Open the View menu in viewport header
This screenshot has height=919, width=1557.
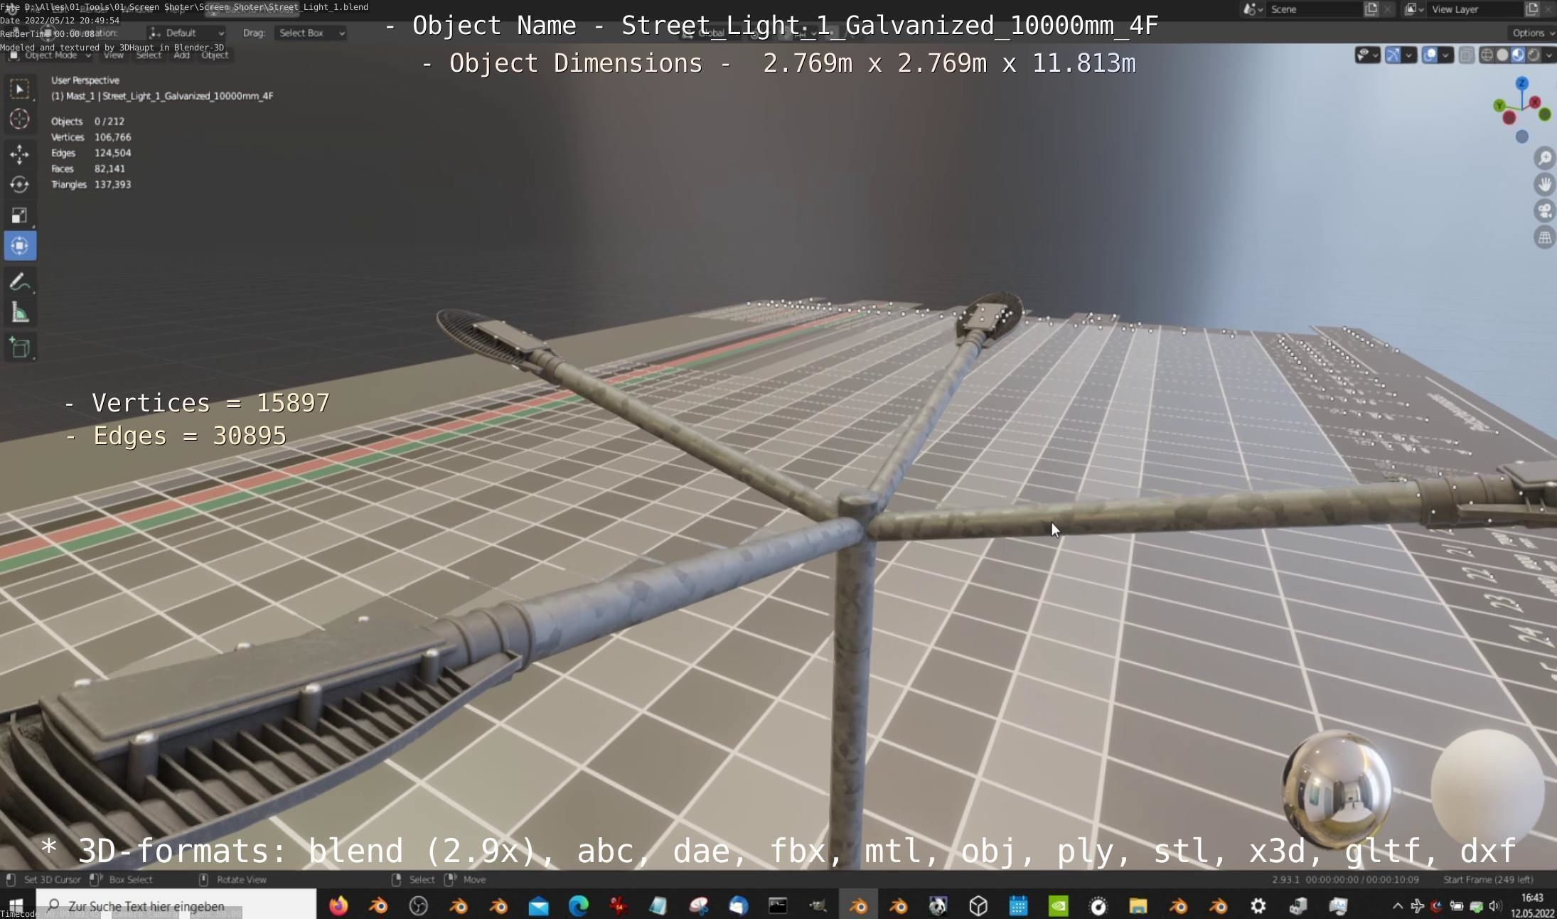(x=113, y=55)
